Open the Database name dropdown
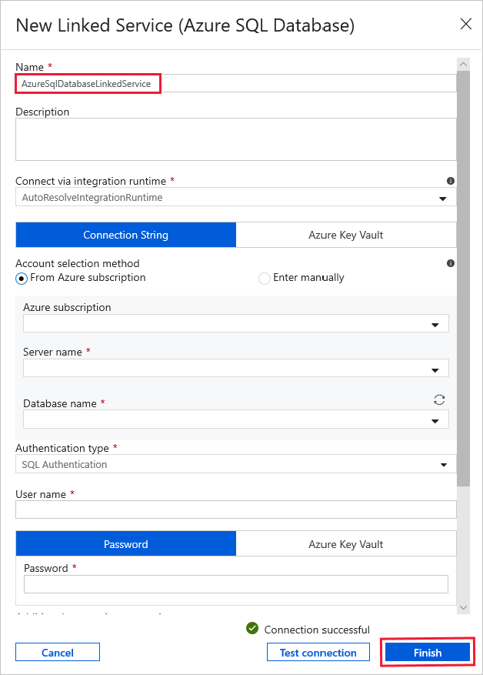This screenshot has width=483, height=675. (436, 420)
